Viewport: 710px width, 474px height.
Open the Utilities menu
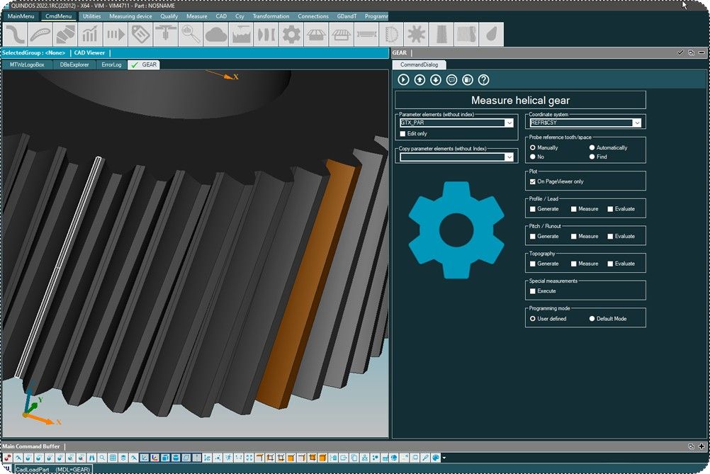click(x=91, y=16)
